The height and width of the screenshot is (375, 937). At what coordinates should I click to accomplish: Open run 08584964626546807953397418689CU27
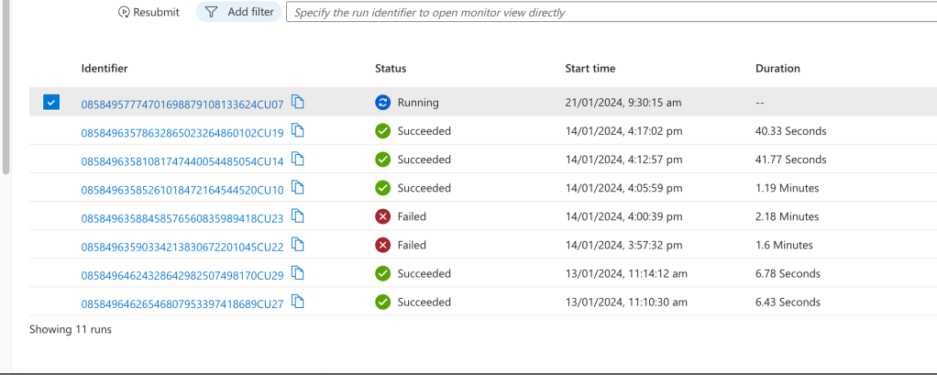point(182,303)
